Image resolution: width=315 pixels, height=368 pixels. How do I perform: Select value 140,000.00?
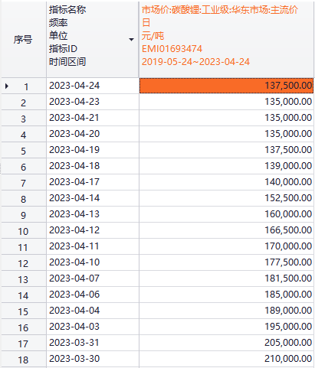coord(226,182)
